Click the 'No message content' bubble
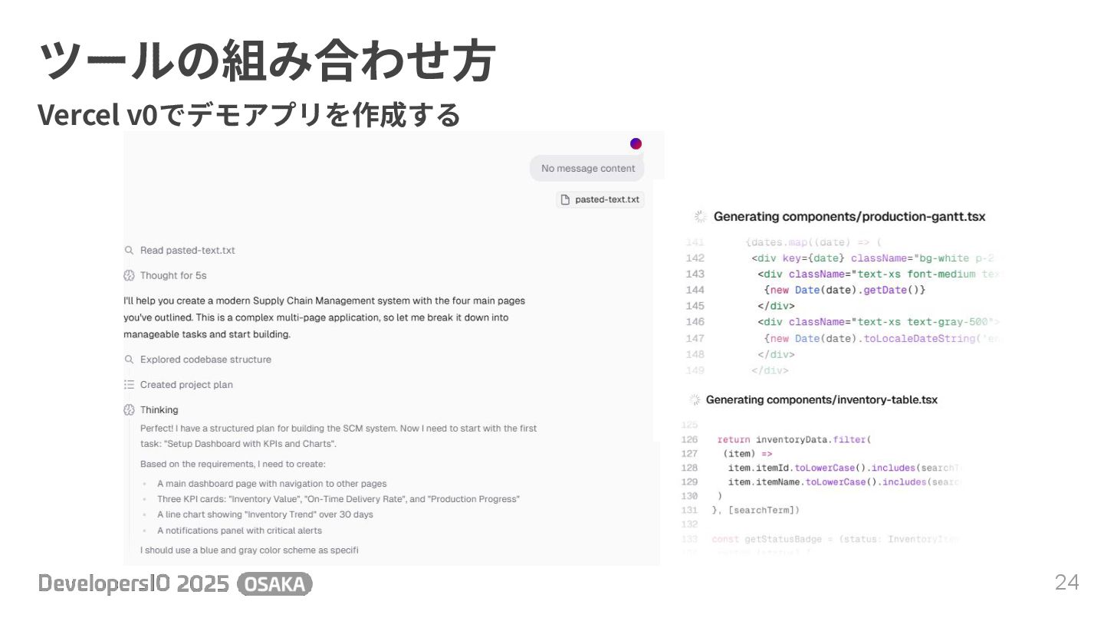This screenshot has height=621, width=1104. click(587, 169)
